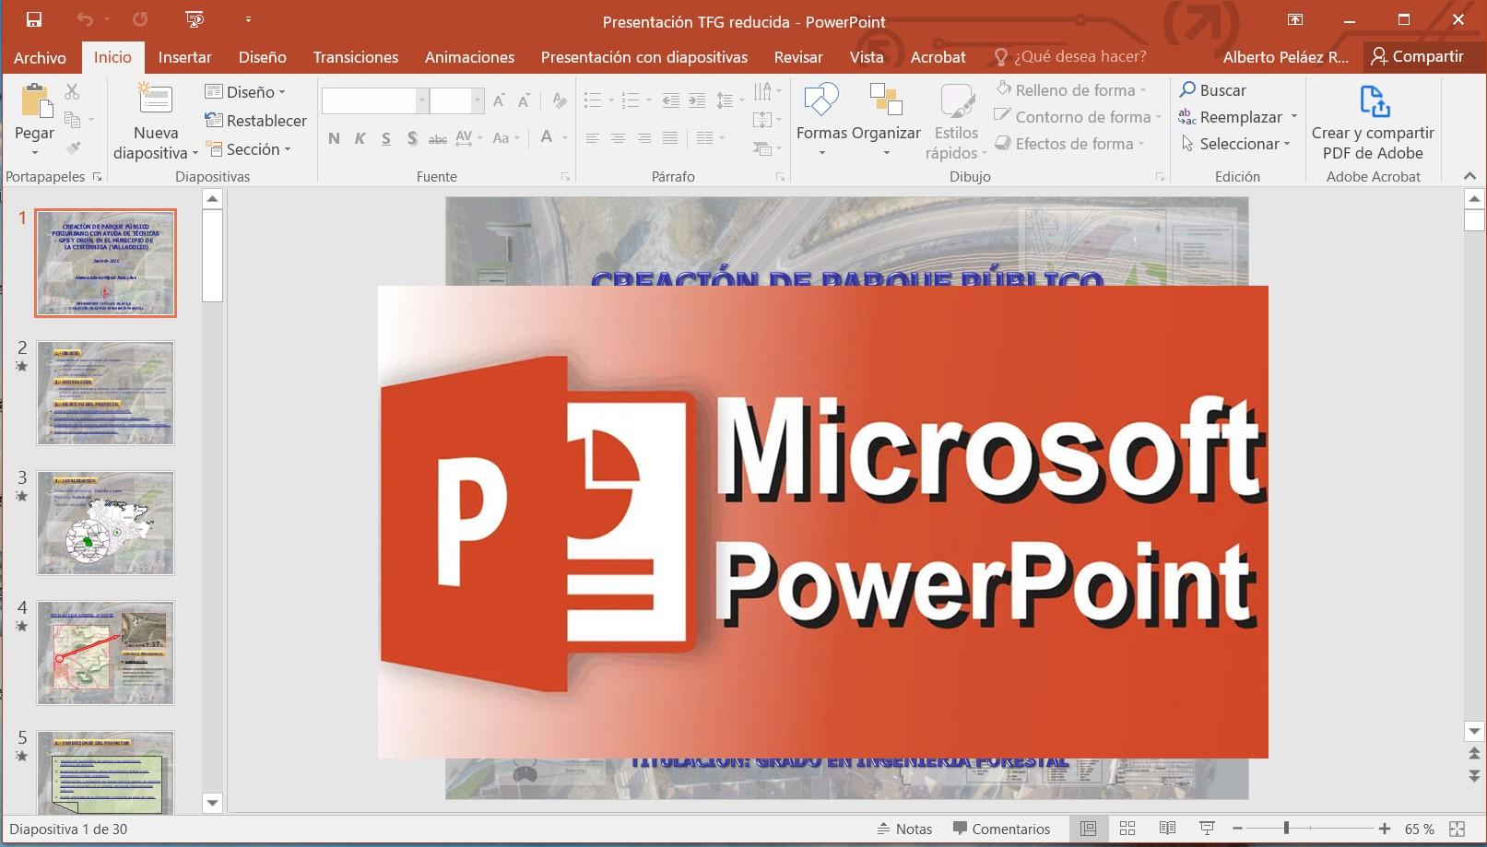
Task: Justify text in Párrafo group
Action: pyautogui.click(x=670, y=138)
